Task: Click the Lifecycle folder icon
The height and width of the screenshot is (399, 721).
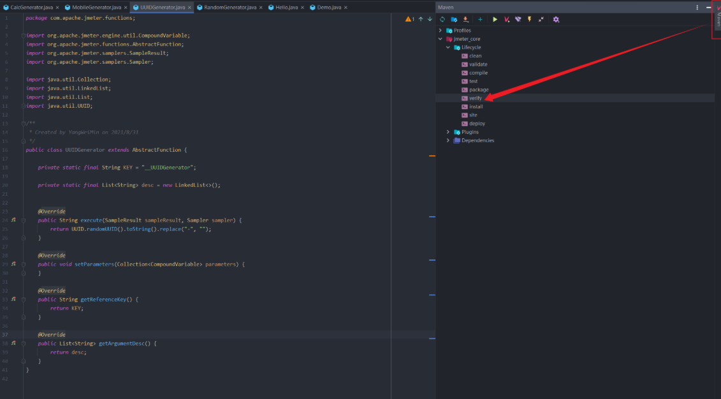Action: [x=457, y=47]
